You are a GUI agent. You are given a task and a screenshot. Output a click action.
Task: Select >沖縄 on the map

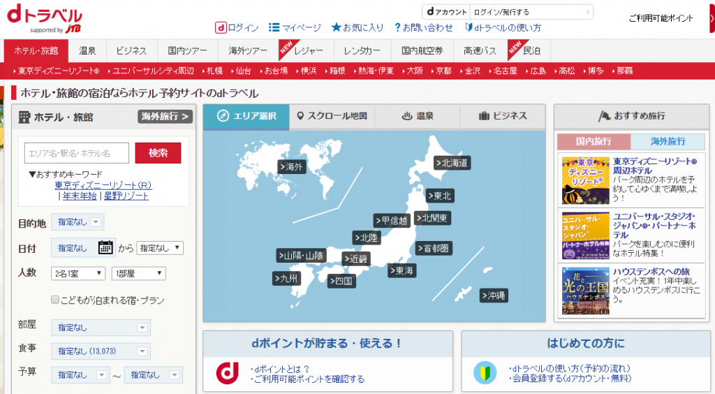[x=494, y=295]
